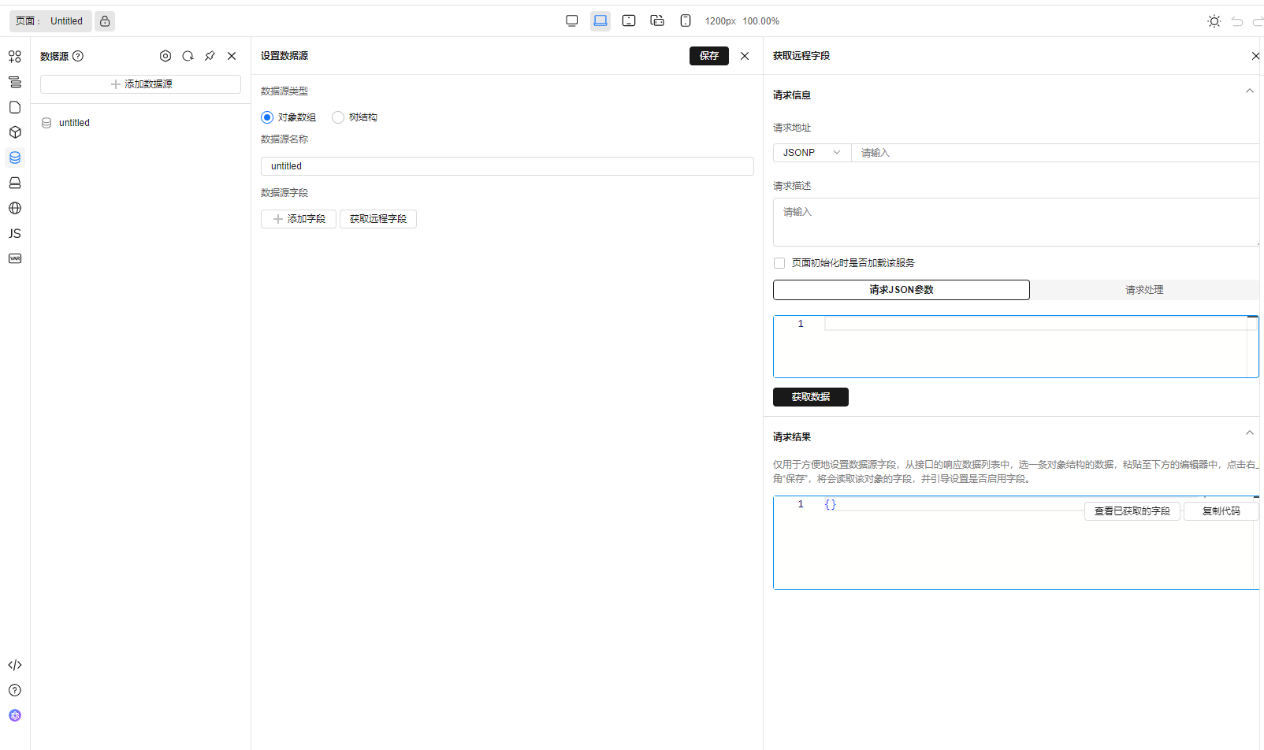1264x750 pixels.
Task: Click into the request JSON params editor
Action: 1016,347
